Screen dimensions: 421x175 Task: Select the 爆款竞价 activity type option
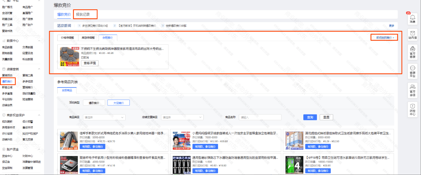(x=94, y=103)
